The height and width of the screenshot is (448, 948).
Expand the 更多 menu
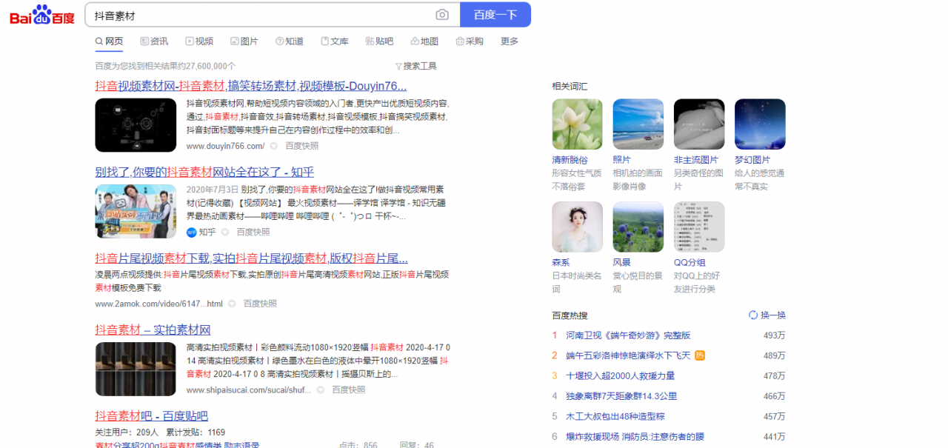tap(510, 41)
